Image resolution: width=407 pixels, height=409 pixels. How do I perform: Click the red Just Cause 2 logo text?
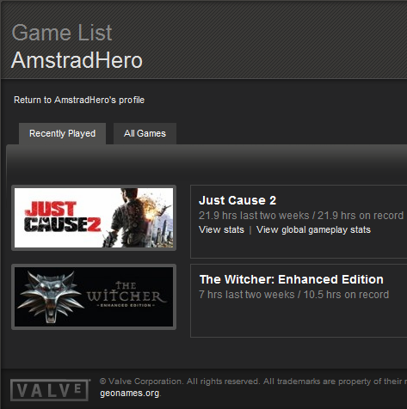[63, 217]
